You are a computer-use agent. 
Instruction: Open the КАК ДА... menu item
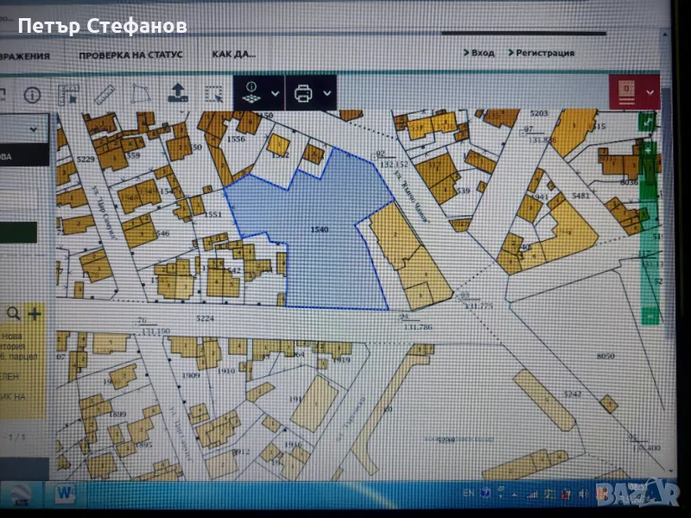[x=235, y=54]
